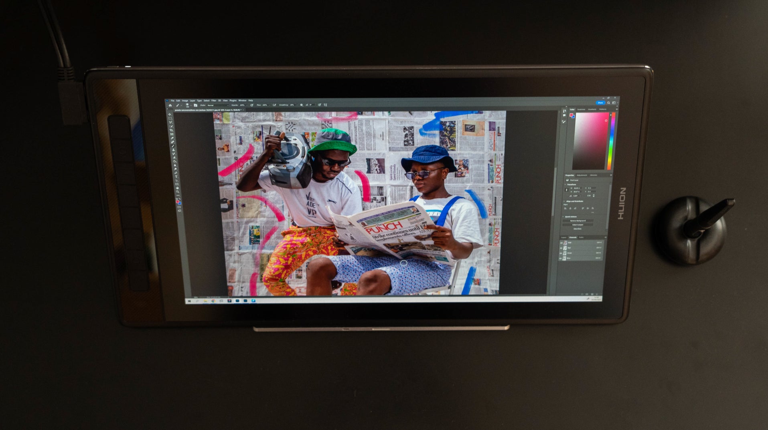This screenshot has height=430, width=768.
Task: Toggle airbrush build-up button
Action: click(x=274, y=105)
